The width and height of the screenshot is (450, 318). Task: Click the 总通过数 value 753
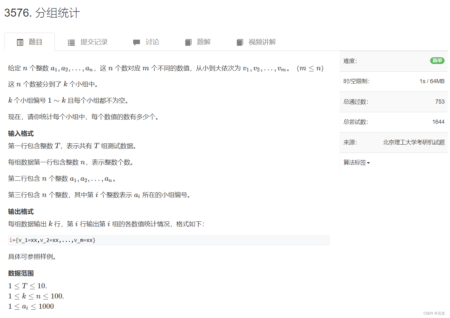point(440,101)
